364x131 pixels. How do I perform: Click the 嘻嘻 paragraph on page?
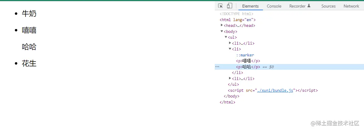point(29,30)
